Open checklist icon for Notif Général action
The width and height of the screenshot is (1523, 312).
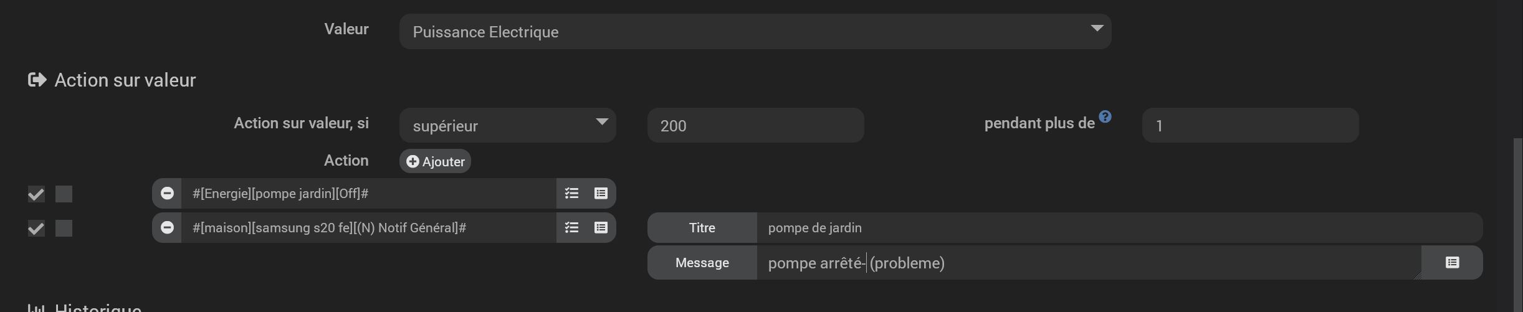[571, 228]
